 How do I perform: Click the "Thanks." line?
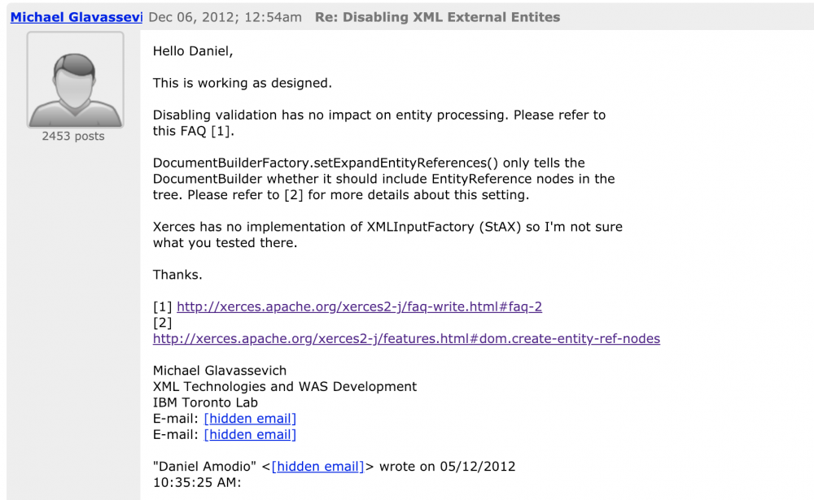pyautogui.click(x=177, y=275)
